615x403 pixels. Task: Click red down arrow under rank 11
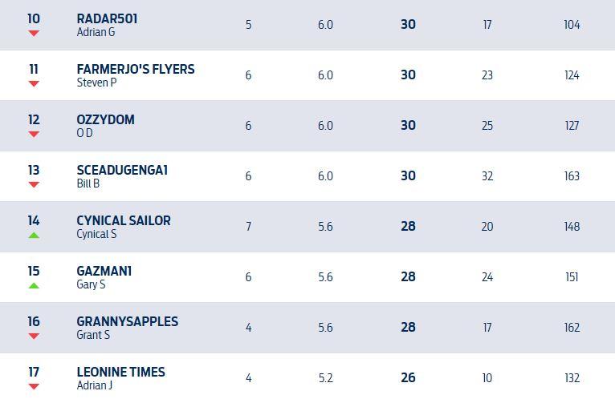pos(34,84)
